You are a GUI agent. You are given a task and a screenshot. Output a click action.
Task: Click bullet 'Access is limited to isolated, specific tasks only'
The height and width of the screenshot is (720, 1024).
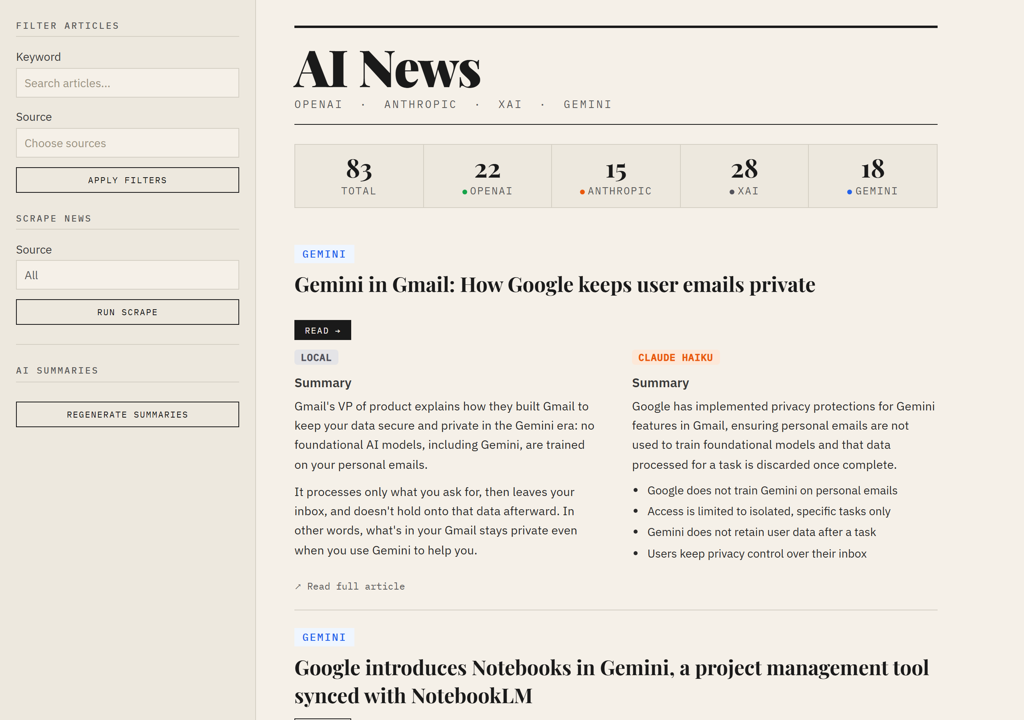point(769,511)
